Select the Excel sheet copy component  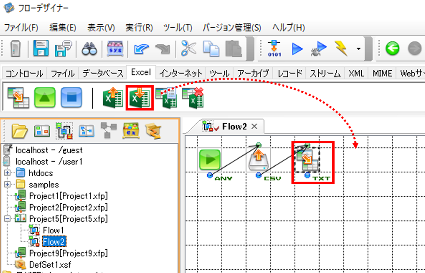[166, 98]
